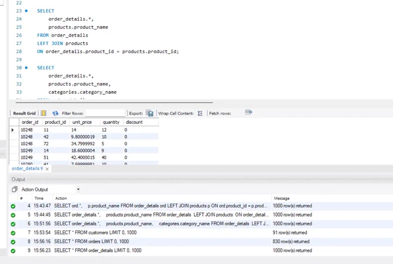Click the timestamp 15:43:47 in output
Screen dimensions: 393x264
pyautogui.click(x=42, y=206)
